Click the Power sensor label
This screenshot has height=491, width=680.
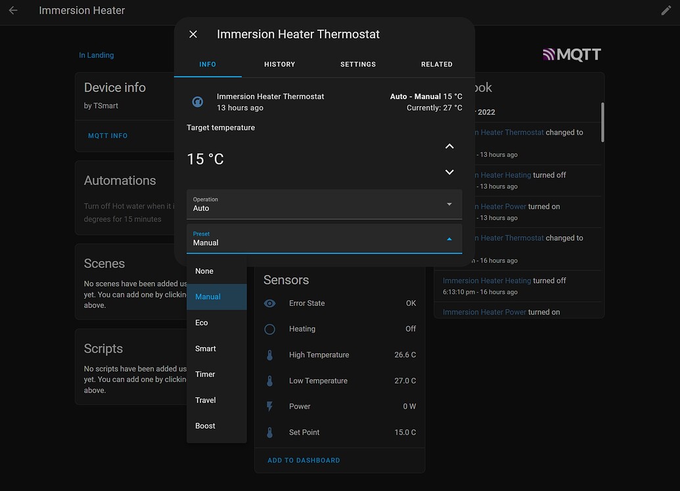(x=300, y=406)
